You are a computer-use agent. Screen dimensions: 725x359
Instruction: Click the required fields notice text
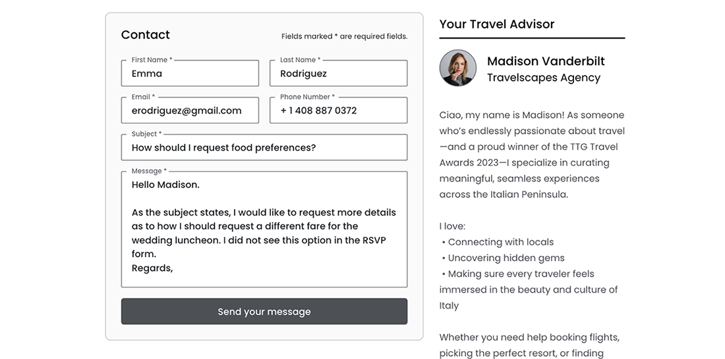click(x=344, y=37)
